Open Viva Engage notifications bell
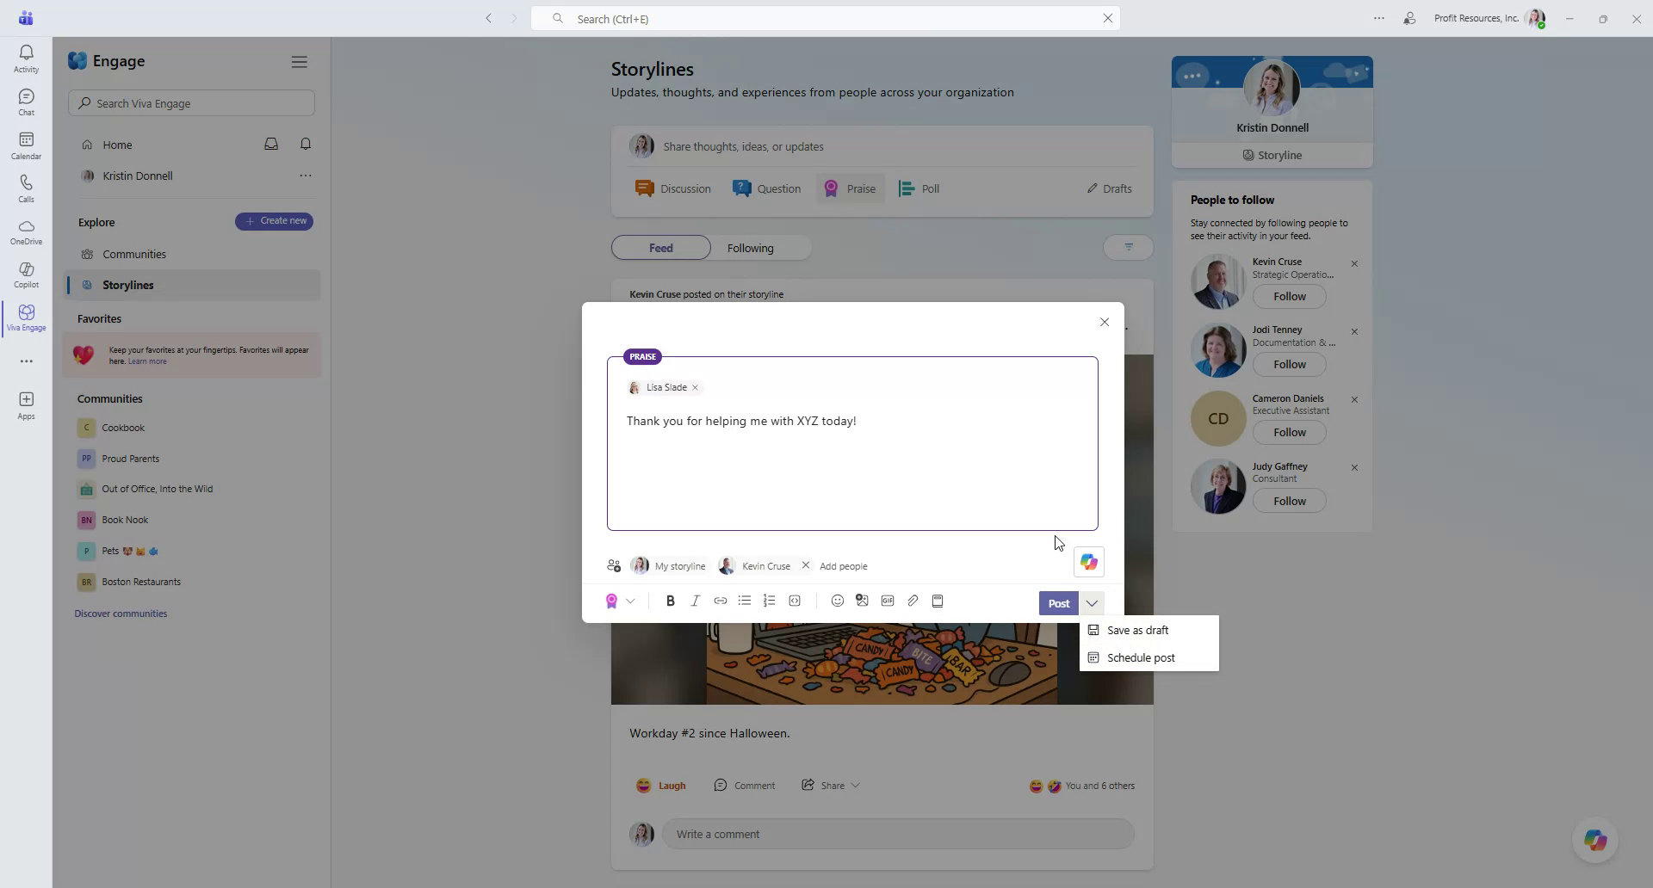This screenshot has width=1653, height=888. pos(306,144)
